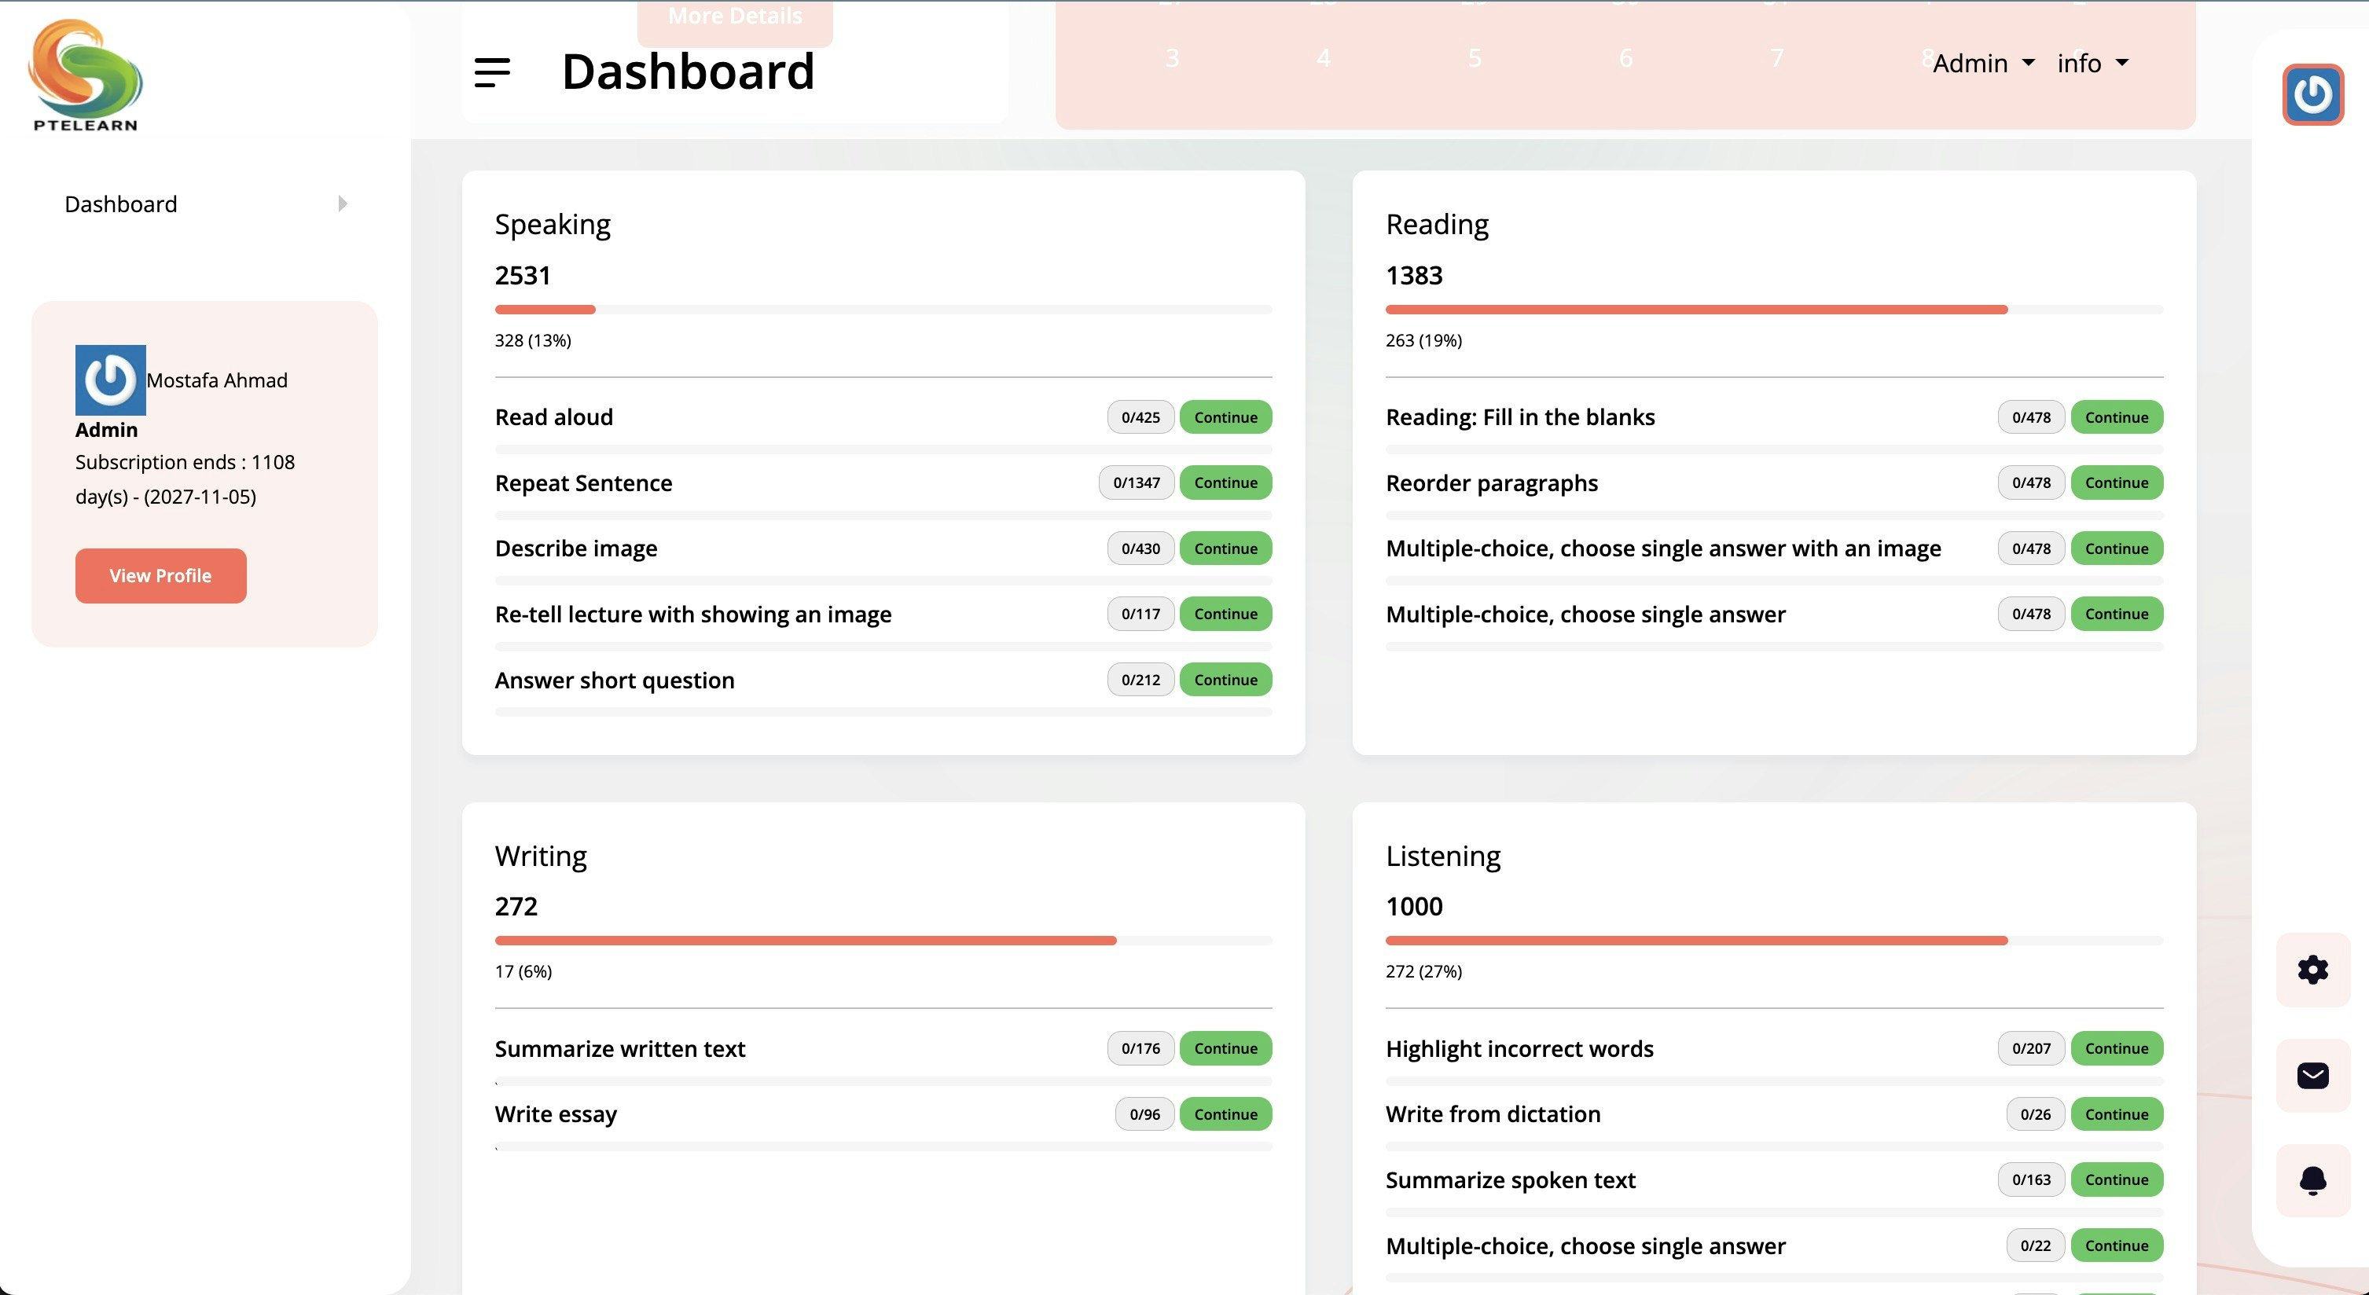Open the settings gear icon
This screenshot has width=2369, height=1295.
2312,970
